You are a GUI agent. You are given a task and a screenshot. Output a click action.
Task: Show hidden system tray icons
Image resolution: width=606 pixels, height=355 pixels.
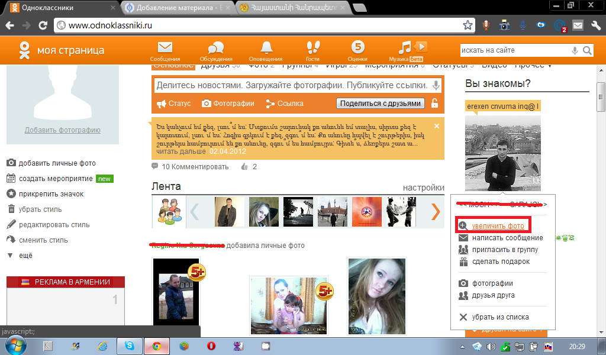pyautogui.click(x=462, y=347)
